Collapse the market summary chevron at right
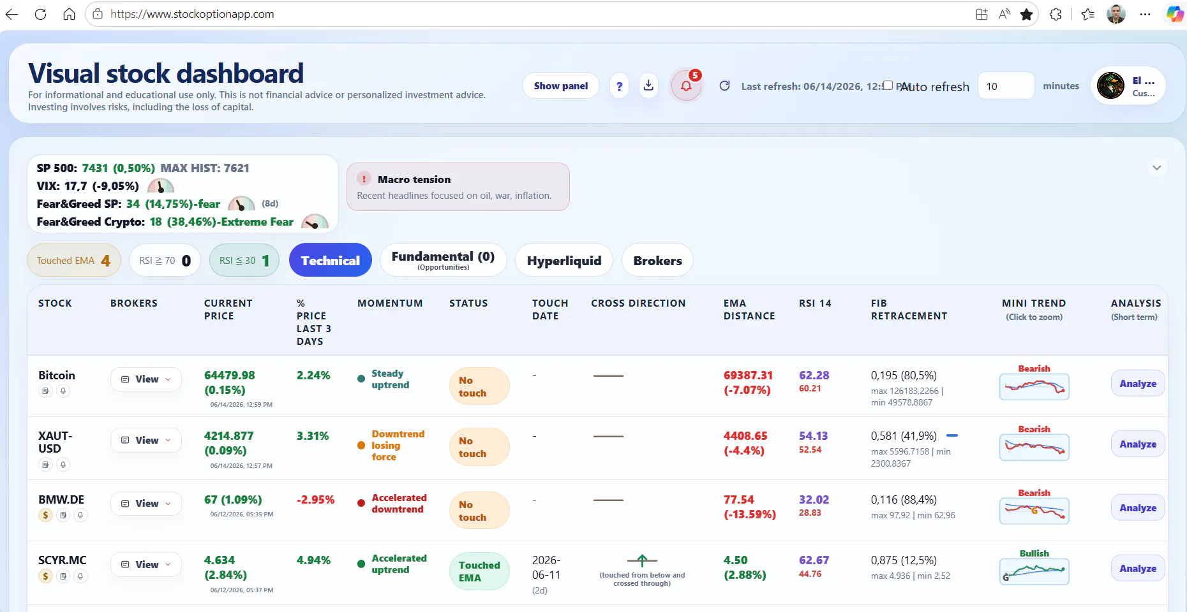The height and width of the screenshot is (612, 1187). click(1156, 168)
